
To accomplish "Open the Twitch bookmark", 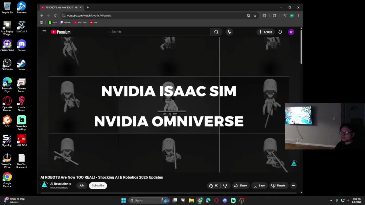I will click(x=65, y=22).
